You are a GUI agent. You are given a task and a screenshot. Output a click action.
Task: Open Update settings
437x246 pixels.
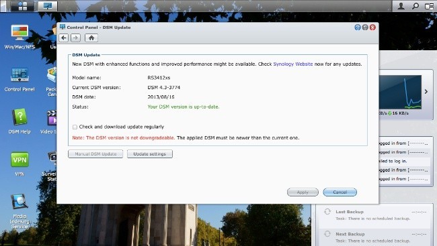[x=150, y=153]
